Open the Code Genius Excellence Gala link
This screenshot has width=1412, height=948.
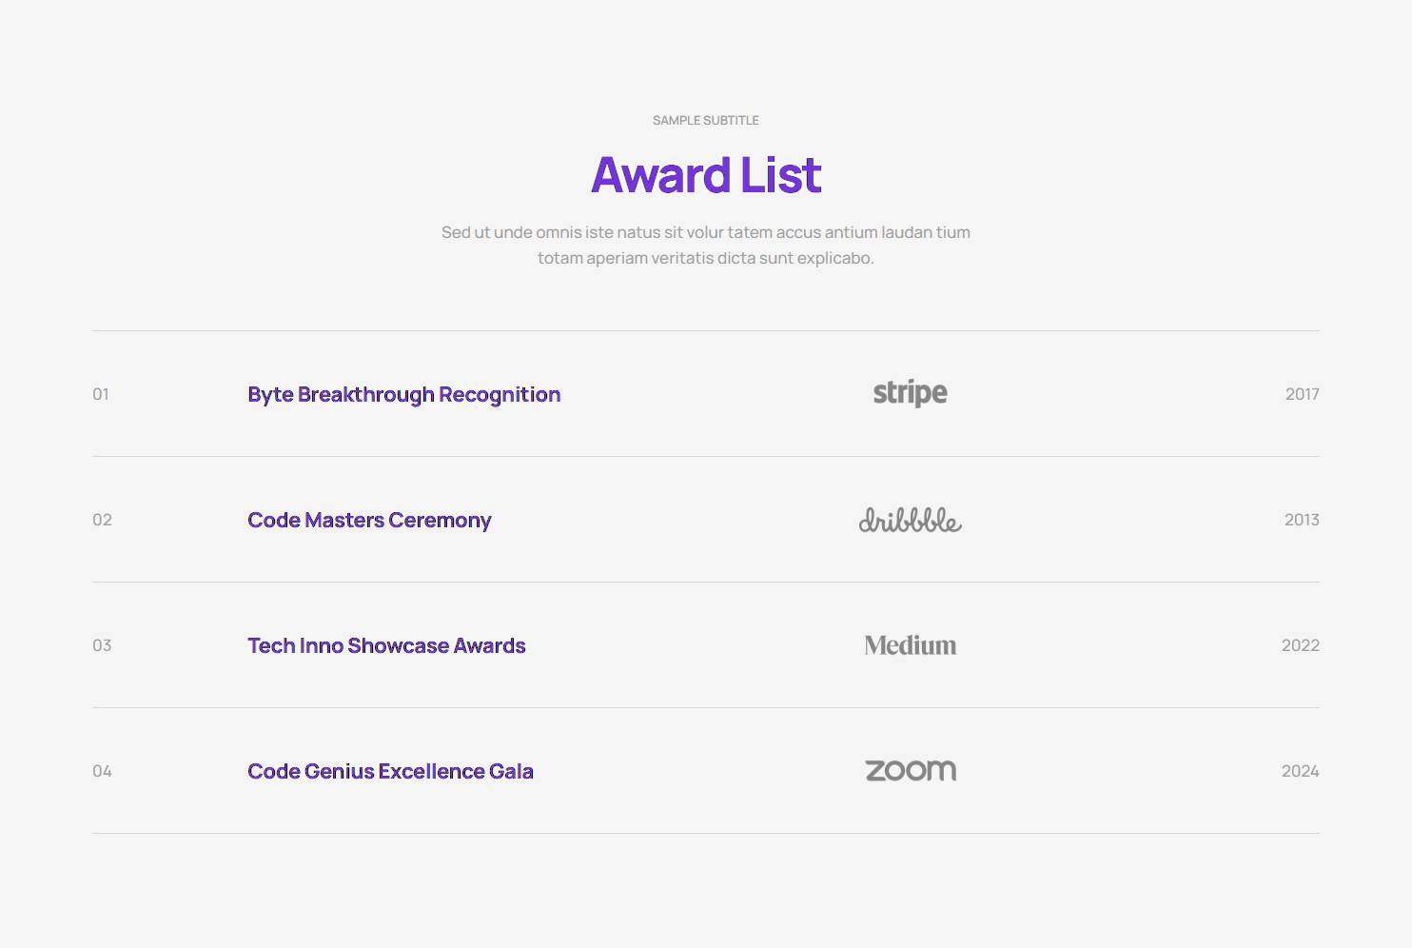coord(390,771)
